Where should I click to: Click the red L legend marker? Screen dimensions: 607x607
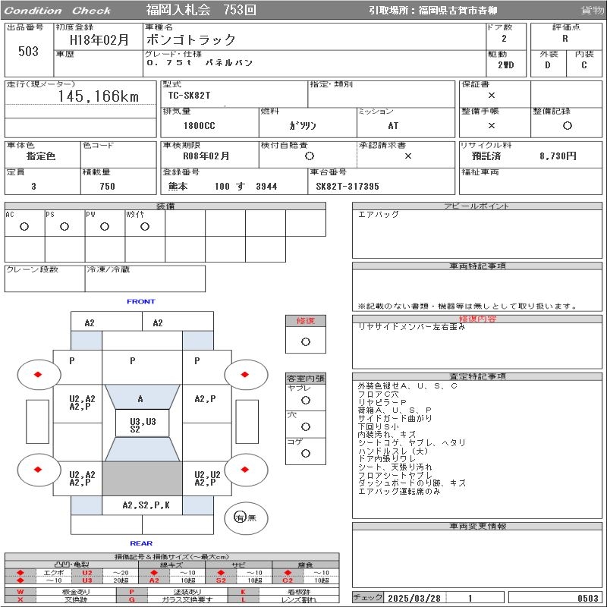click(243, 599)
